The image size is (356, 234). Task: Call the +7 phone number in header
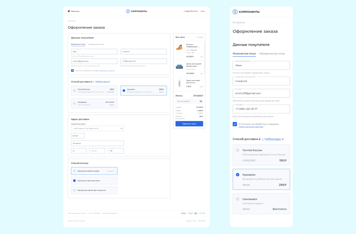click(x=191, y=11)
